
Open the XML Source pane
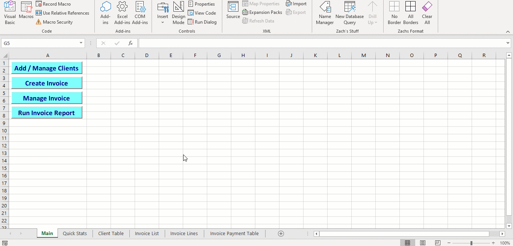pyautogui.click(x=233, y=10)
